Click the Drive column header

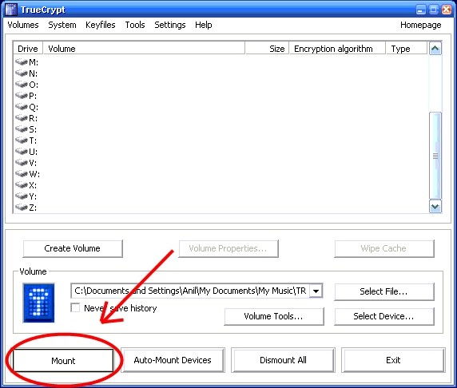(28, 49)
